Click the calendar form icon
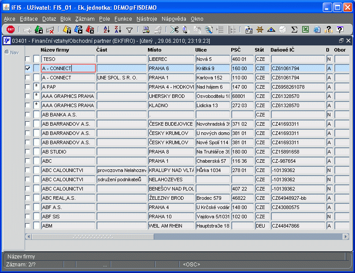This screenshot has width=355, height=273. pos(249,30)
